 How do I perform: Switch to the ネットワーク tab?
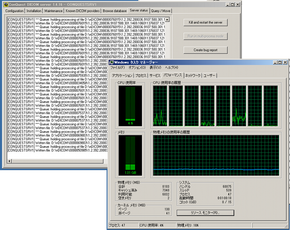[193, 76]
